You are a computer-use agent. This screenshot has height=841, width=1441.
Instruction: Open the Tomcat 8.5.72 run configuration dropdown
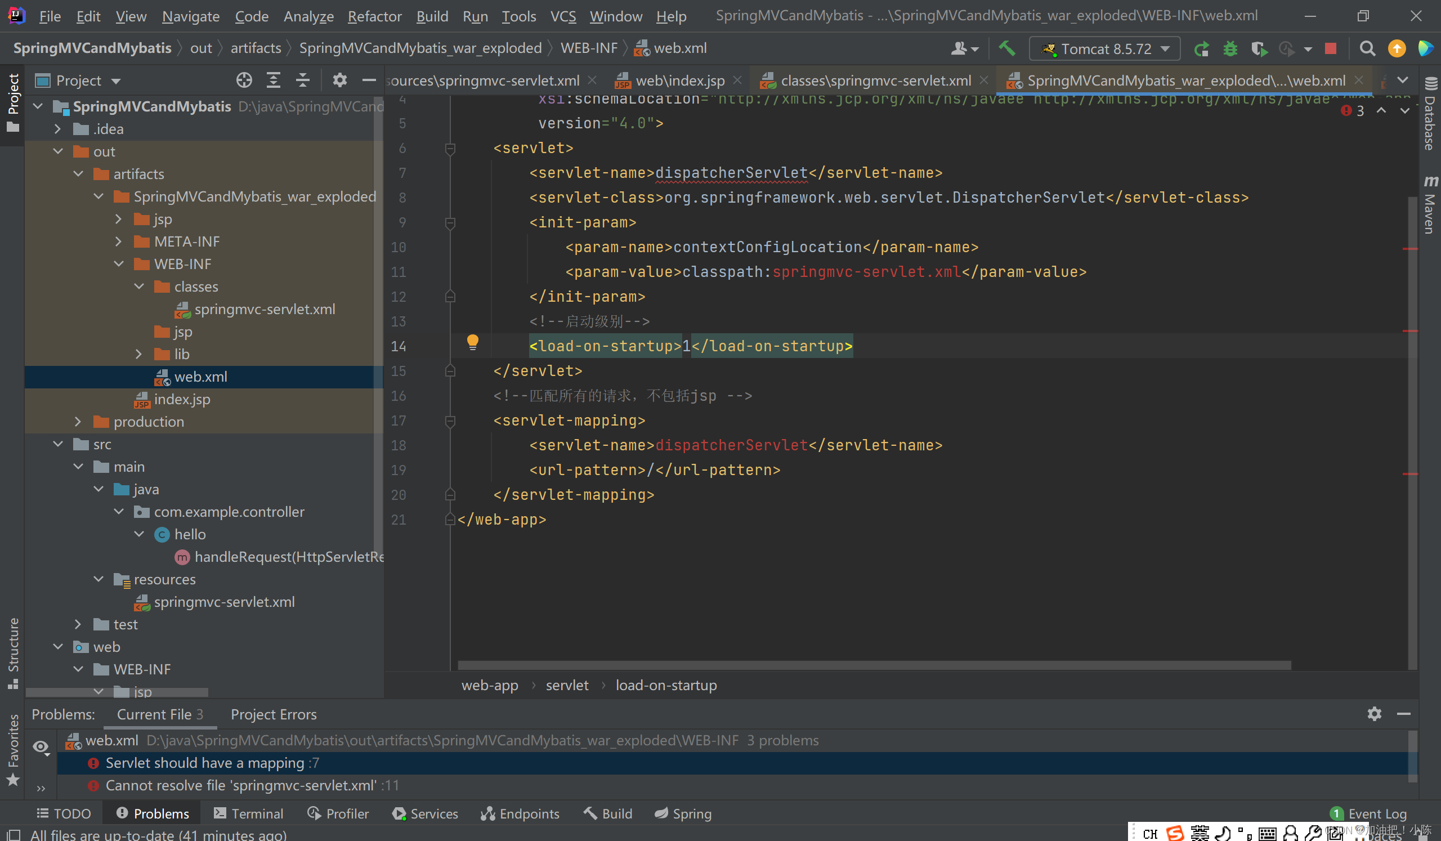point(1104,48)
